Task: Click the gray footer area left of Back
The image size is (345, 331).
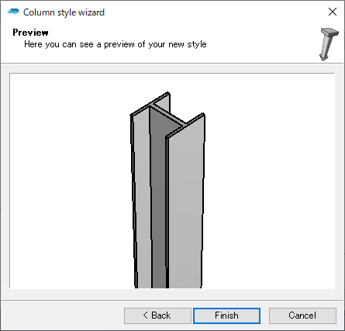Action: (62, 315)
